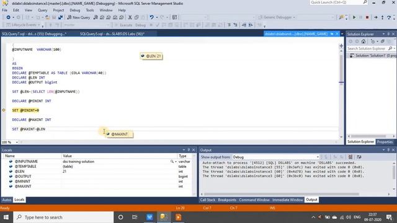This screenshot has width=397, height=223.
Task: Click the Windows Start button
Action: tap(6, 217)
